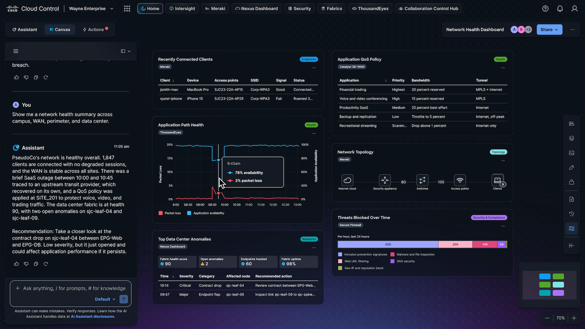The image size is (585, 329).
Task: Click the layers icon in right toolbar
Action: (x=571, y=138)
